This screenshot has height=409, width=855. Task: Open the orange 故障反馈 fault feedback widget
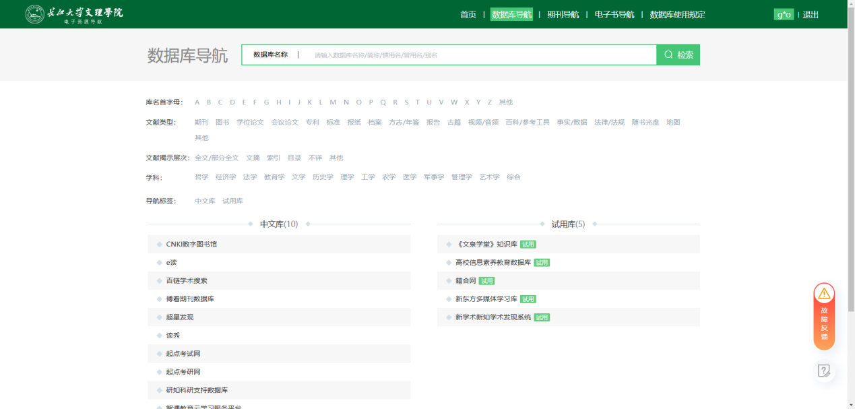coord(823,316)
